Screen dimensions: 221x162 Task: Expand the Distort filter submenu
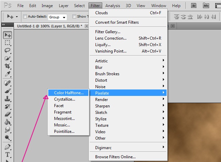[x=128, y=80]
